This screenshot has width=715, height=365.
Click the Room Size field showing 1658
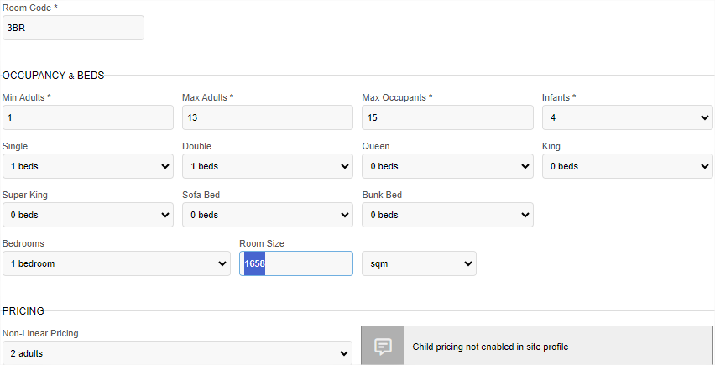(296, 263)
